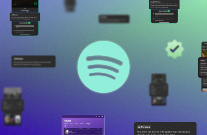Select the Declined filter chip
Screen dimensions: 207x135
(78, 126)
